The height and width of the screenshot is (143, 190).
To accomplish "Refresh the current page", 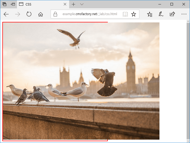I will (29, 14).
